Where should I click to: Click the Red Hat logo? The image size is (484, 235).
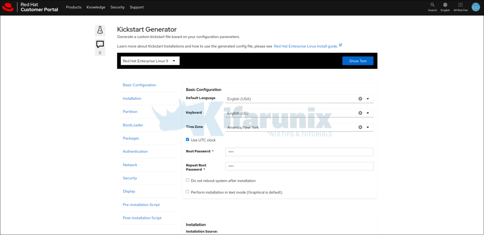tap(8, 7)
